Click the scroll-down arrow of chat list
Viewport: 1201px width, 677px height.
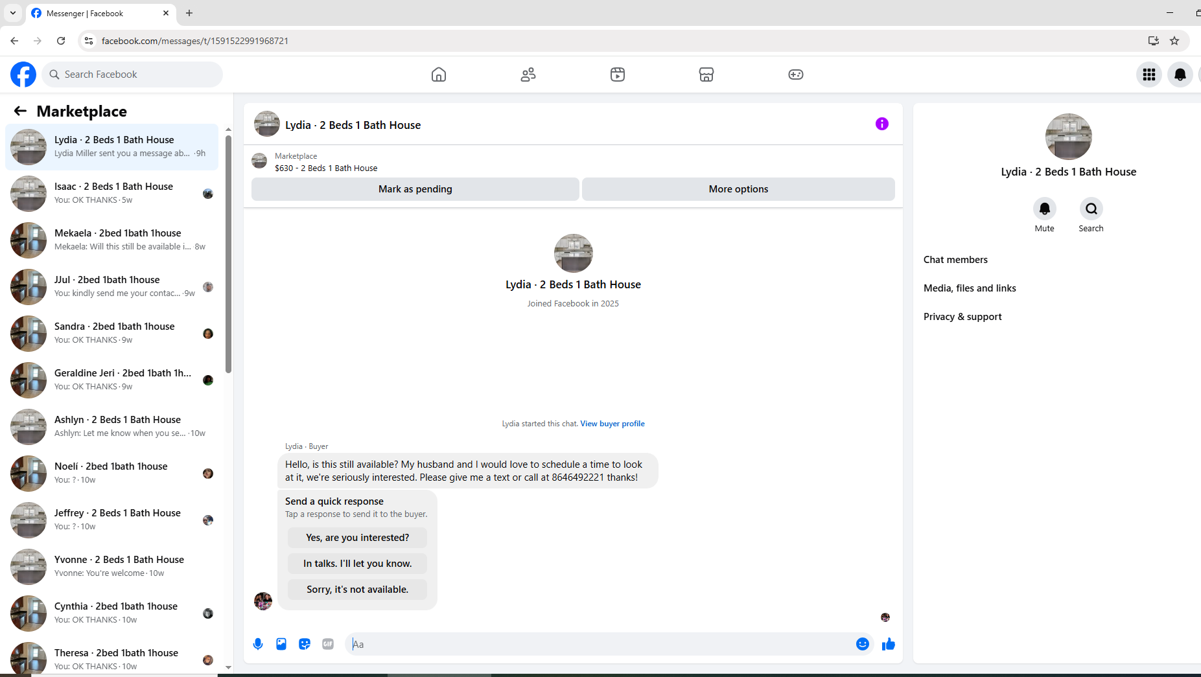(228, 667)
